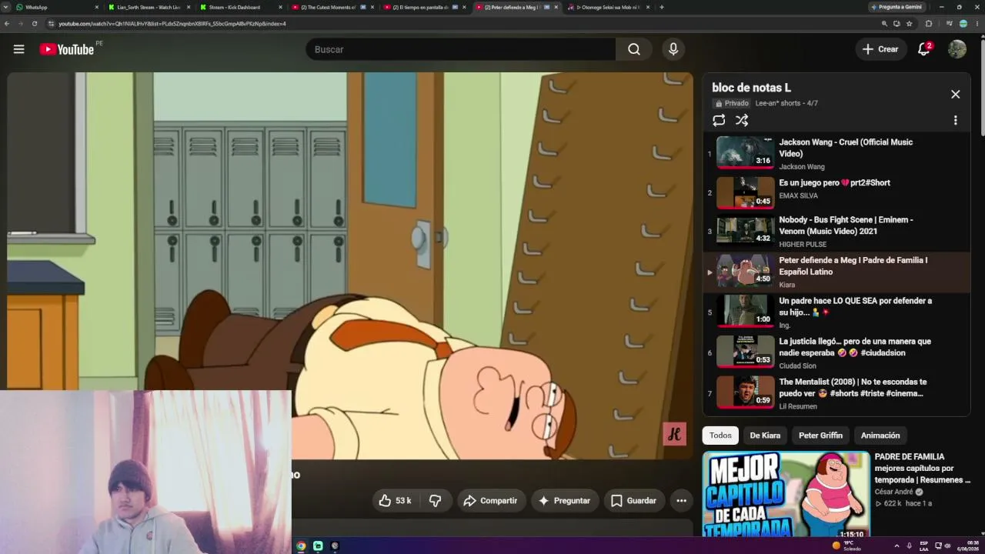Open OBS Studio from the taskbar
The image size is (985, 554).
click(x=335, y=546)
